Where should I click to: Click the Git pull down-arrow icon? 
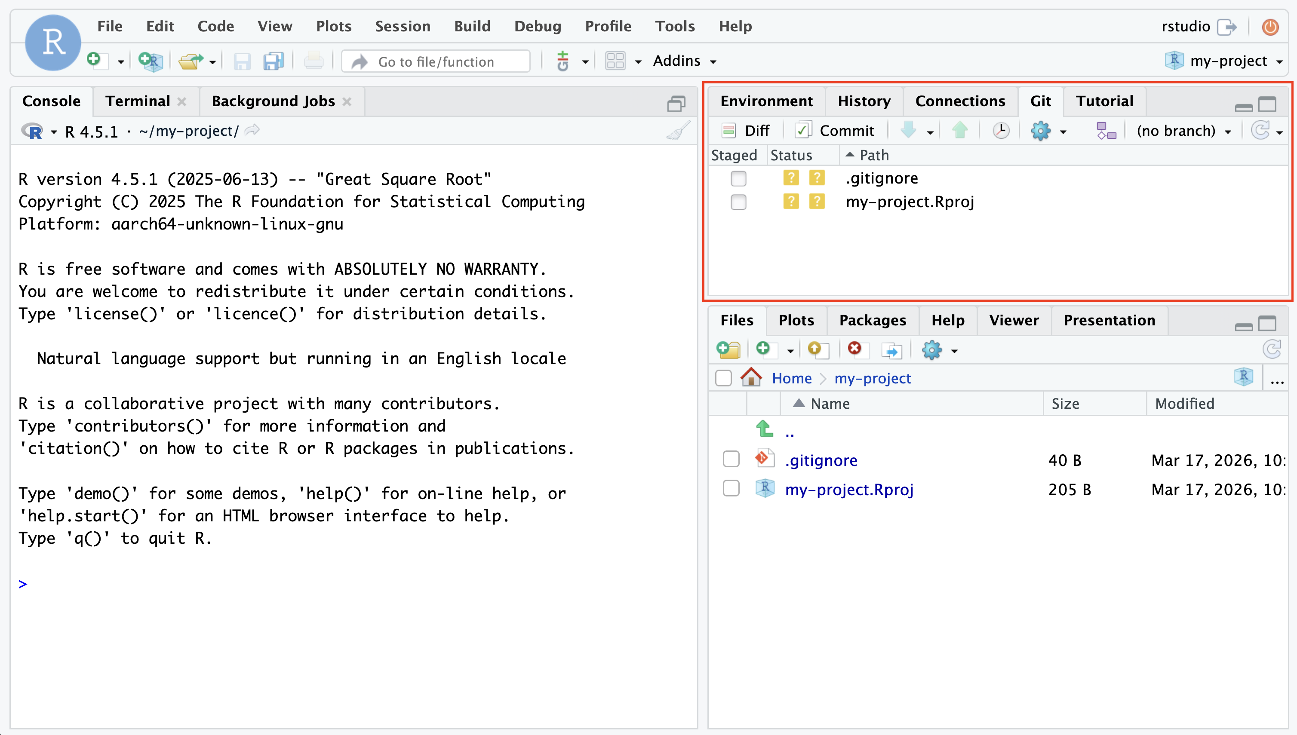[909, 130]
